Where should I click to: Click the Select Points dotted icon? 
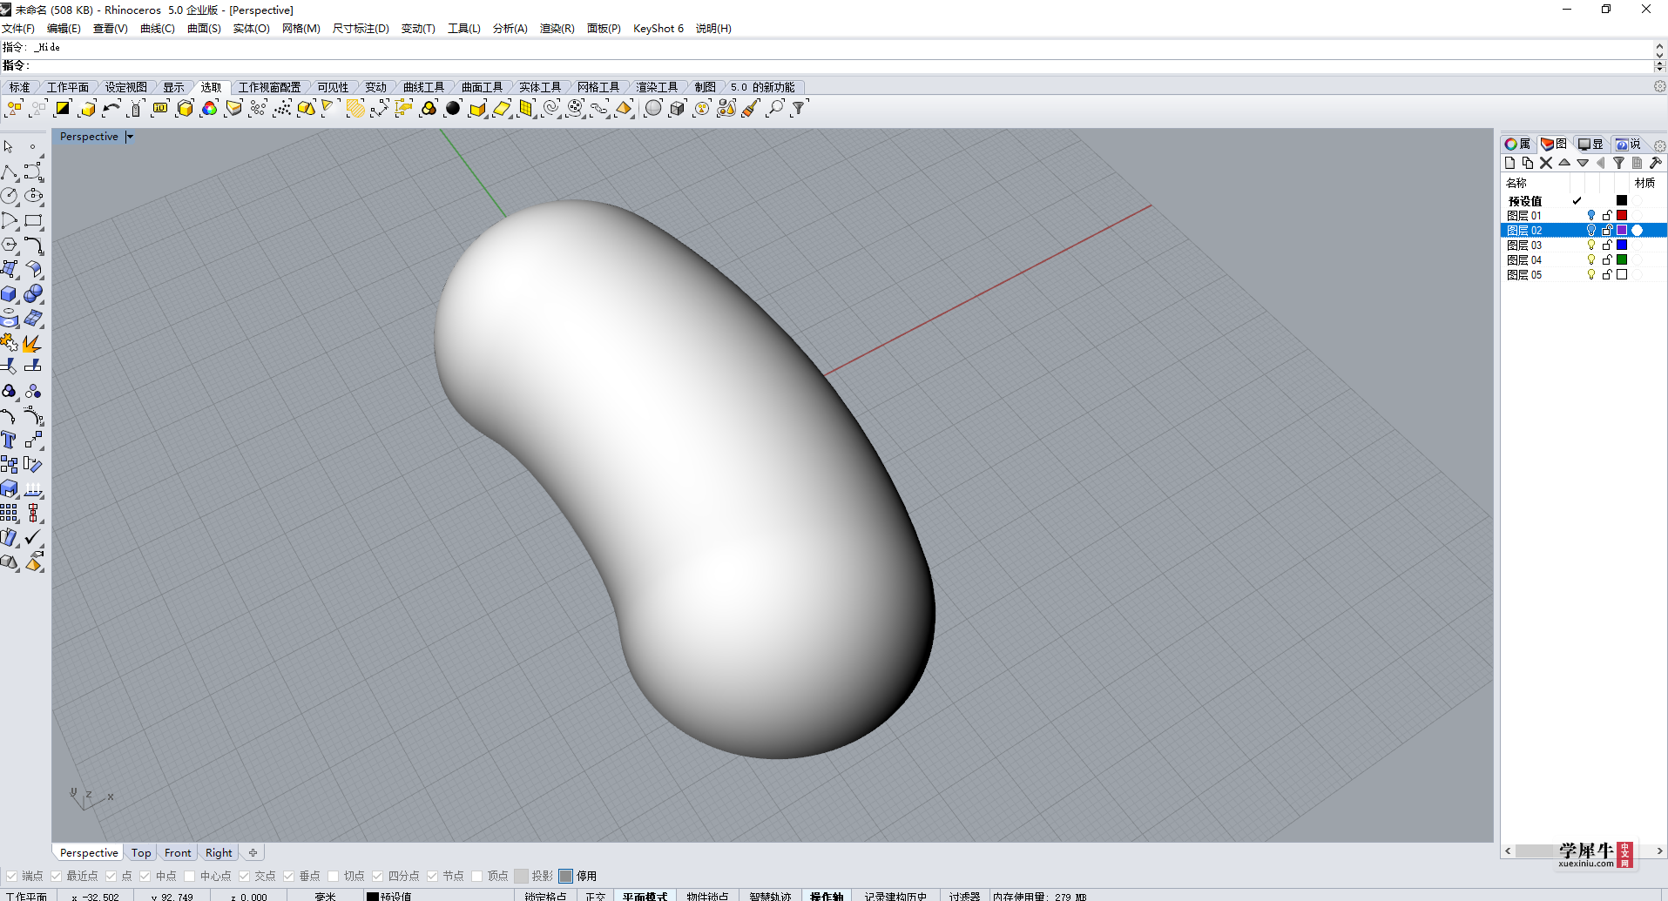pos(282,108)
